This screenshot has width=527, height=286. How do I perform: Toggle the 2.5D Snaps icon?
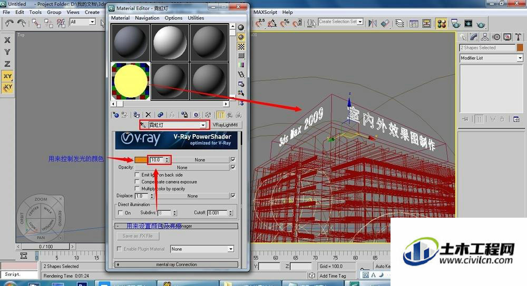coord(260,23)
